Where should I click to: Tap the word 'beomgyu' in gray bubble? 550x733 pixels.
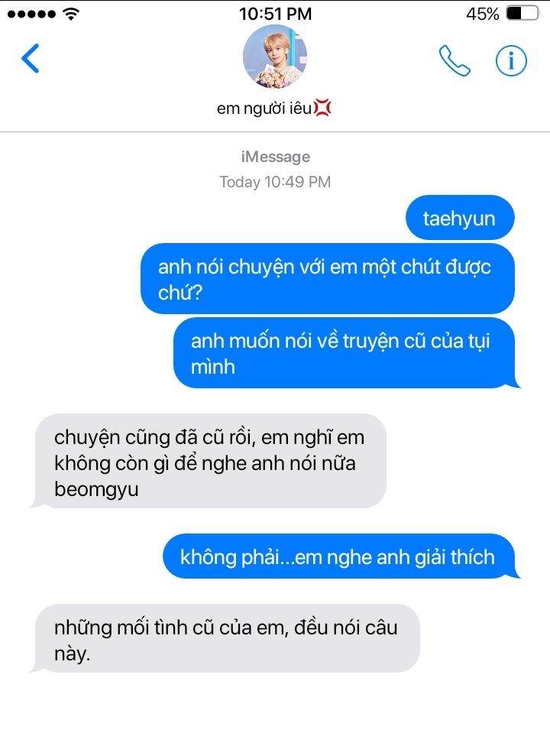click(x=96, y=489)
